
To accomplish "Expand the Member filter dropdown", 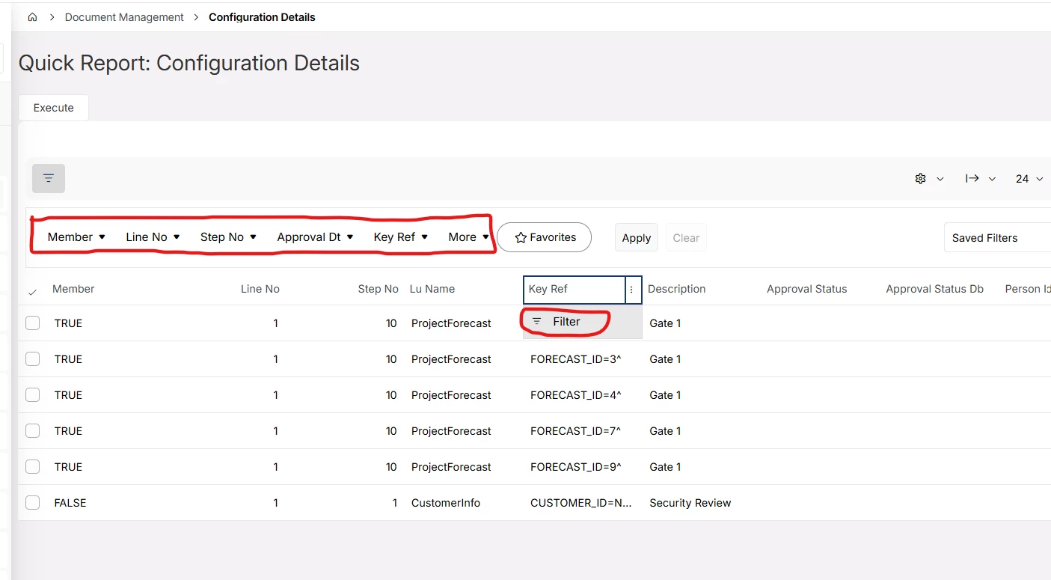I will [76, 237].
